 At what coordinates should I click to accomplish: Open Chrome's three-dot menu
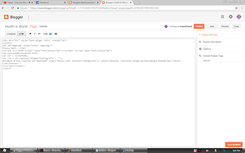(x=242, y=8)
